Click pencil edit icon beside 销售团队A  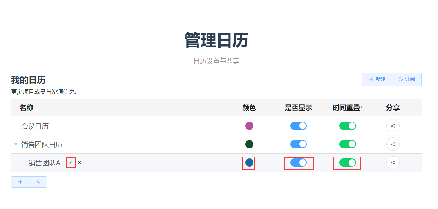(71, 162)
